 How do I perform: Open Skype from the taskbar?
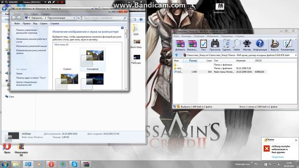coord(74,164)
